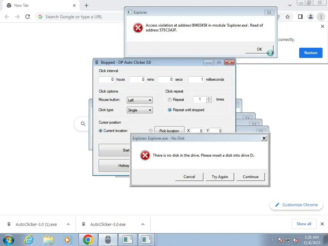This screenshot has width=328, height=246.
Task: Click the Google search magnifier icon
Action: [x=83, y=124]
